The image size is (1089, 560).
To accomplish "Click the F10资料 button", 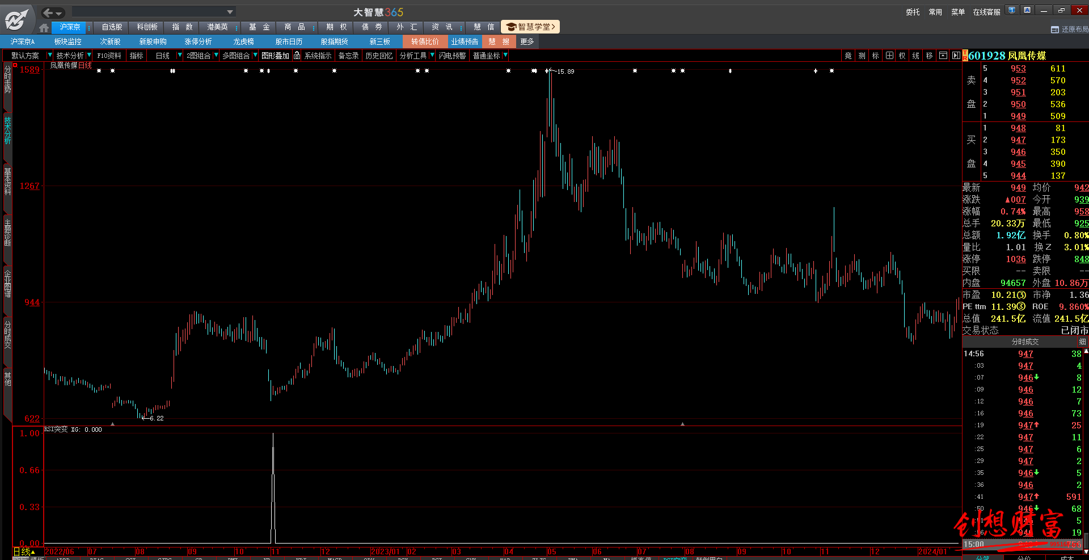I will (x=109, y=56).
